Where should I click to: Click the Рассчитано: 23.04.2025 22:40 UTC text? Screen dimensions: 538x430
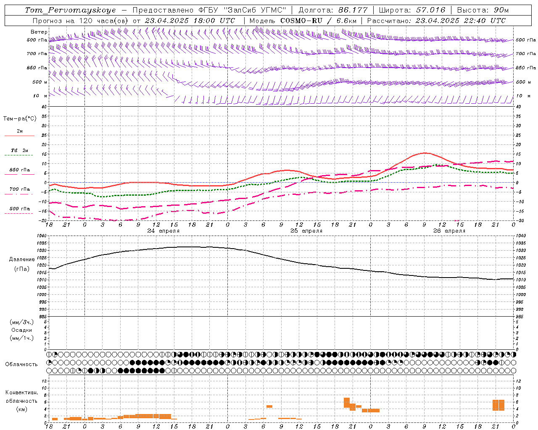click(x=436, y=21)
